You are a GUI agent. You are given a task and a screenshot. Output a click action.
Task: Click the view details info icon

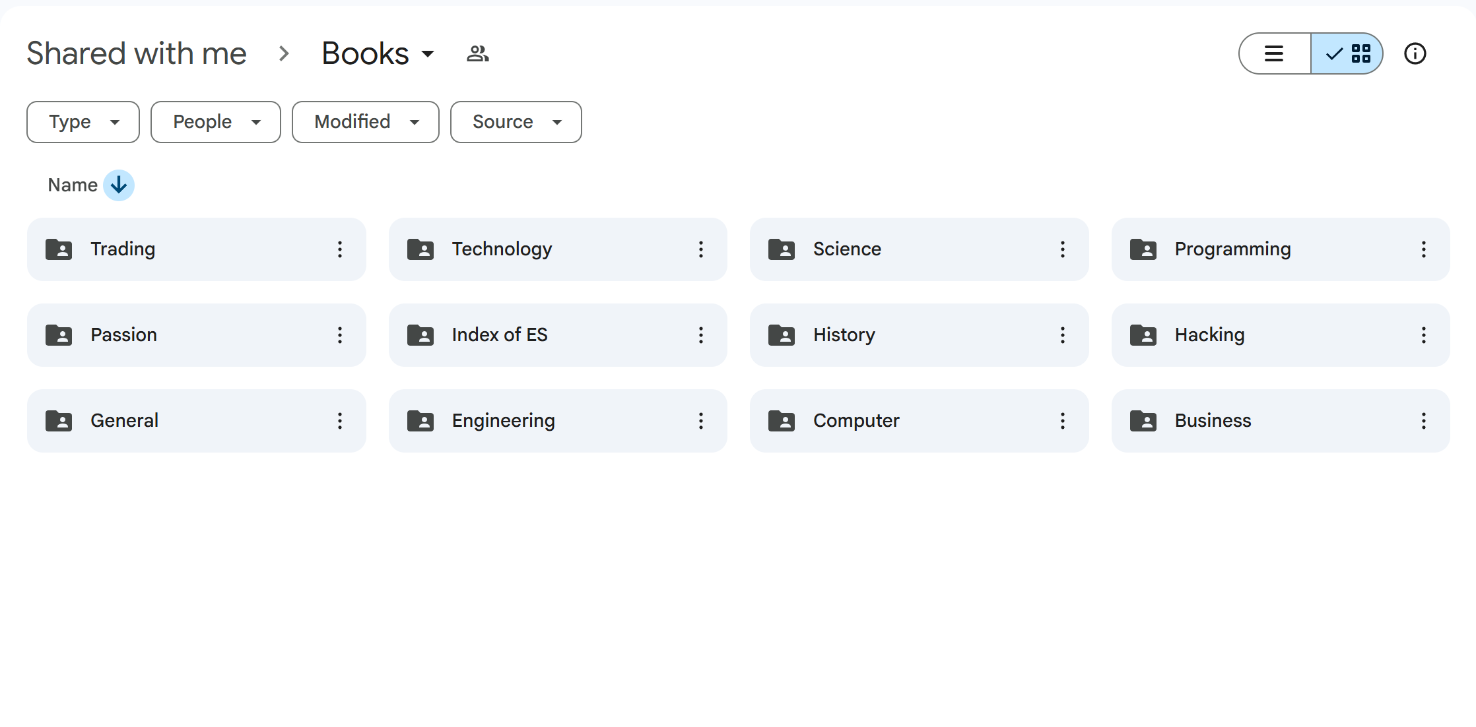pos(1415,53)
